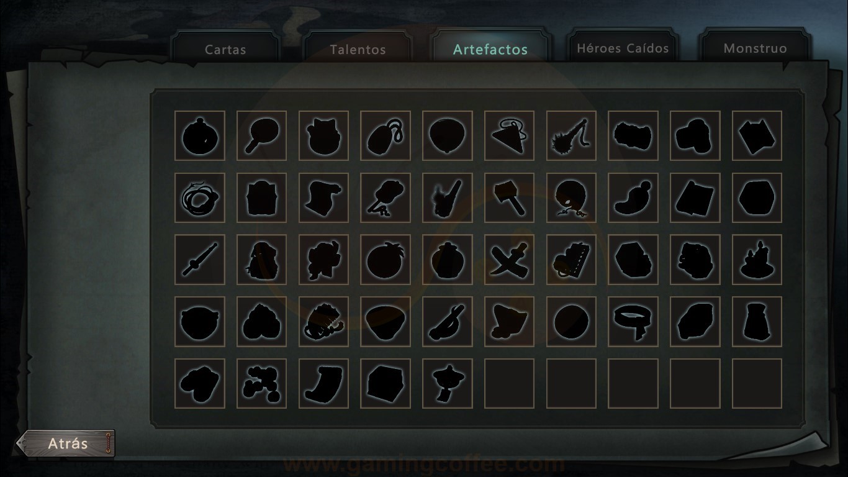Click the bowl artifact silhouette
Screen dimensions: 848x477
click(x=386, y=322)
